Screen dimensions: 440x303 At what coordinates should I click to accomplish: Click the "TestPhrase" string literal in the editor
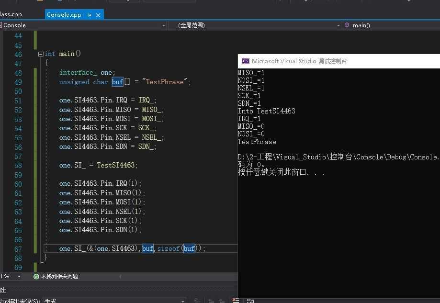[164, 82]
